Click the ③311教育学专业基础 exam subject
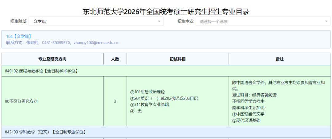The width and height of the screenshot is (332, 139). pos(149,105)
